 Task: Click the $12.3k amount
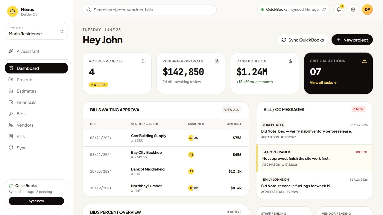click(235, 171)
